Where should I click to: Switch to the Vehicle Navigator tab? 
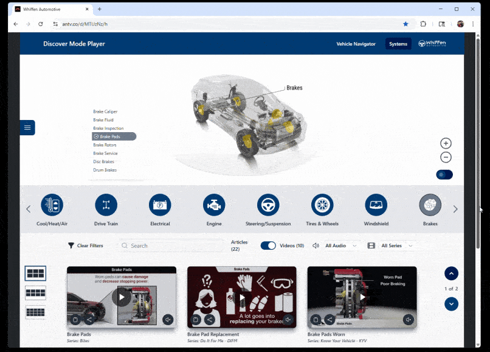click(356, 44)
